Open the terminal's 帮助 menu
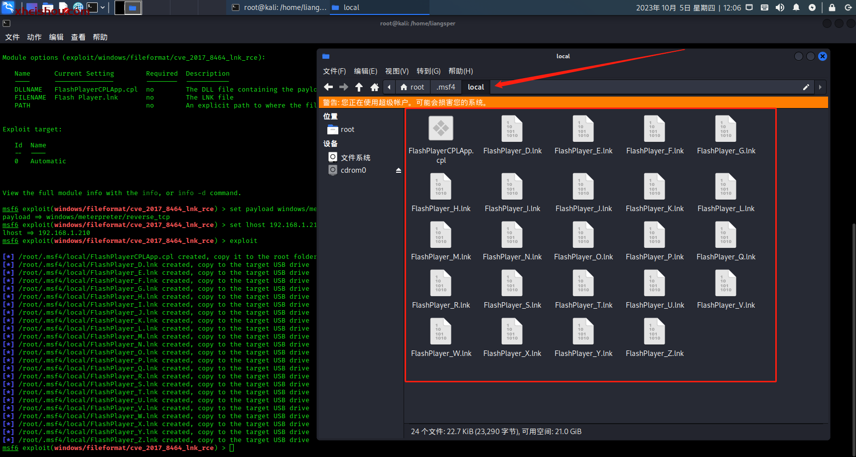 100,37
